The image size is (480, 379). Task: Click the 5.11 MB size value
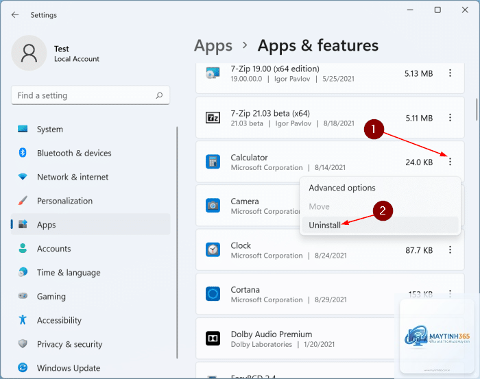pos(419,118)
